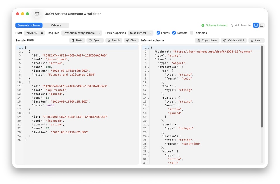Switch to stacked layout icon
This screenshot has height=184, width=280.
point(262,25)
